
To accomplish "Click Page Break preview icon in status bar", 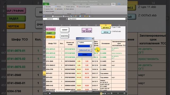I will [105, 93].
